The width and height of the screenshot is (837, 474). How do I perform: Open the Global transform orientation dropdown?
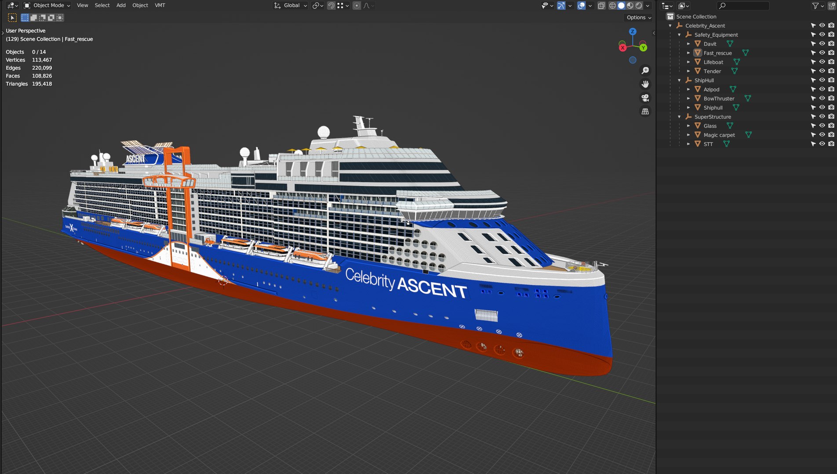pos(290,5)
